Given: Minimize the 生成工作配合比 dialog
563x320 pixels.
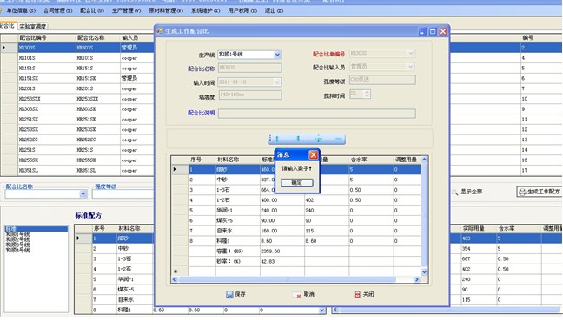Looking at the screenshot, I should click(x=422, y=31).
